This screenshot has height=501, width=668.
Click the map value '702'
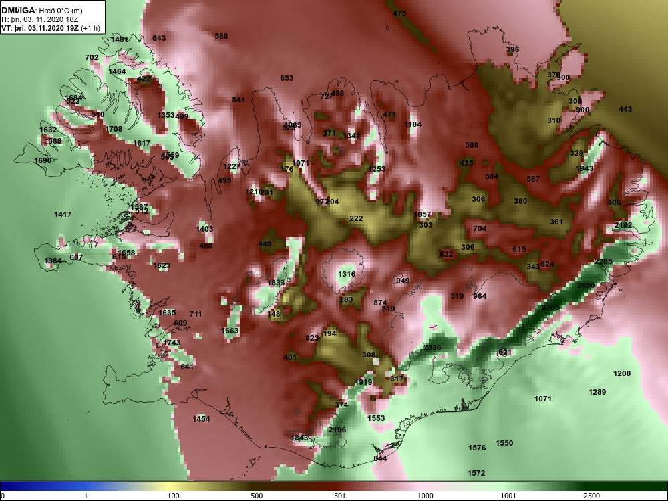92,57
